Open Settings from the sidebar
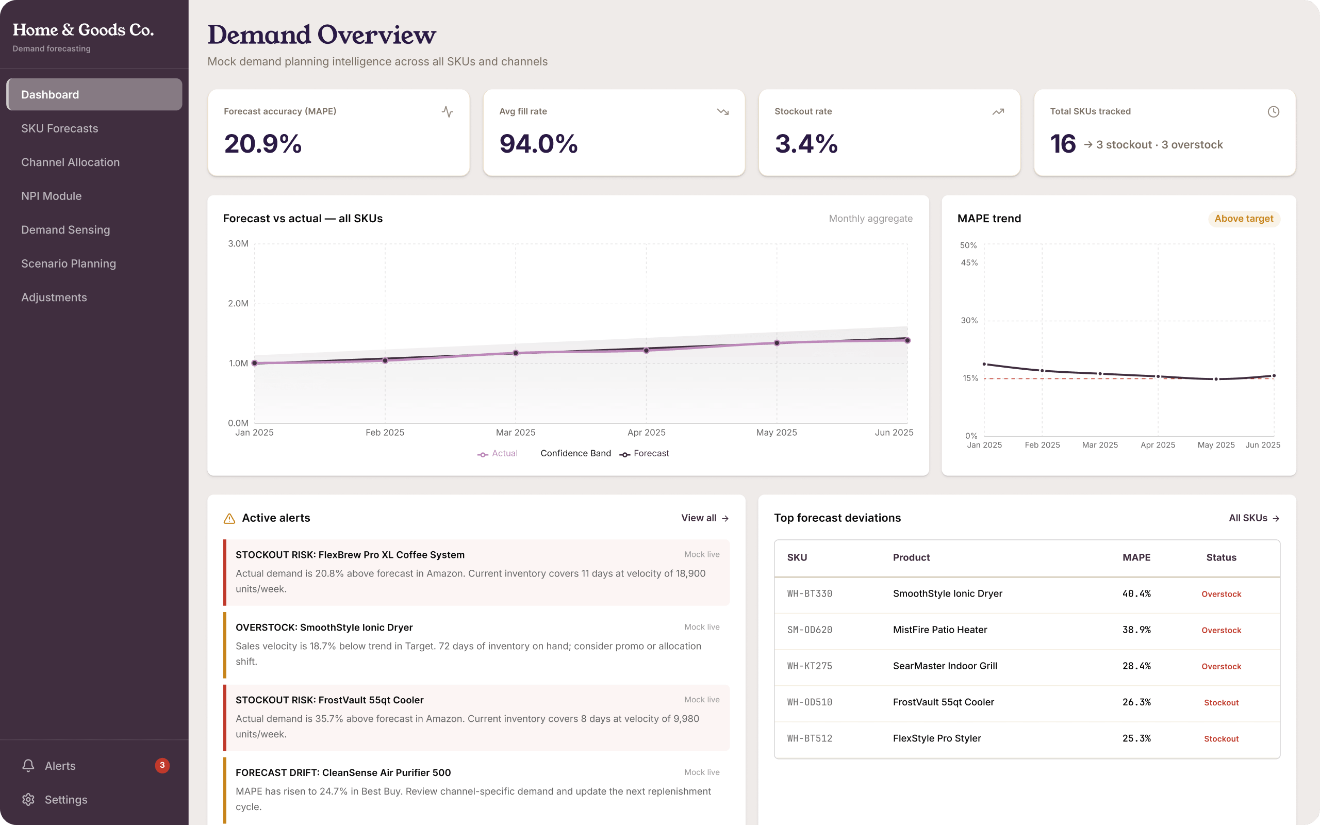1320x825 pixels. coord(94,799)
